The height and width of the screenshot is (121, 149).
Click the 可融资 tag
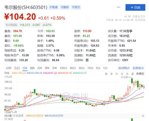pos(65,7)
